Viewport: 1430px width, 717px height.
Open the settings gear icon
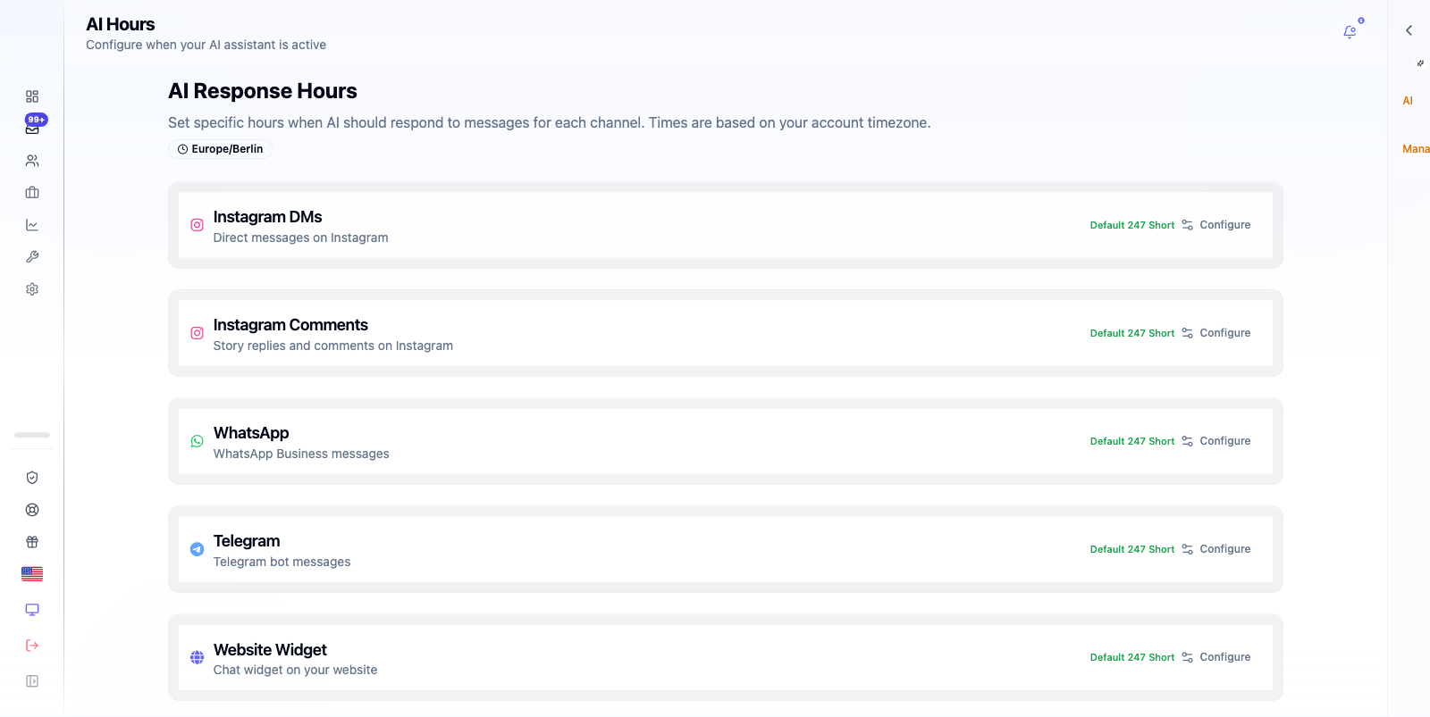pyautogui.click(x=32, y=289)
